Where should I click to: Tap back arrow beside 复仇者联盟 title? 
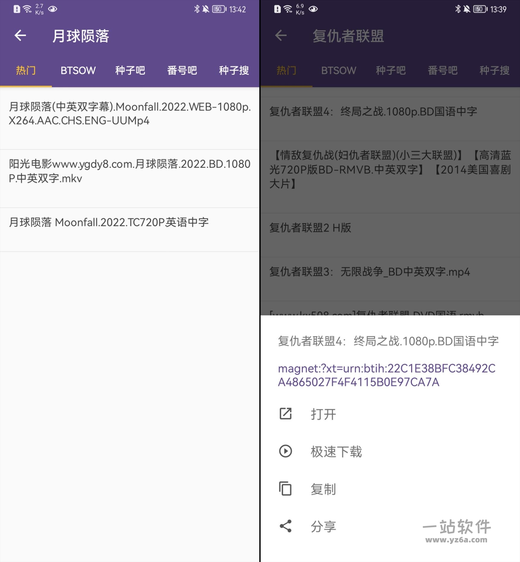point(281,36)
